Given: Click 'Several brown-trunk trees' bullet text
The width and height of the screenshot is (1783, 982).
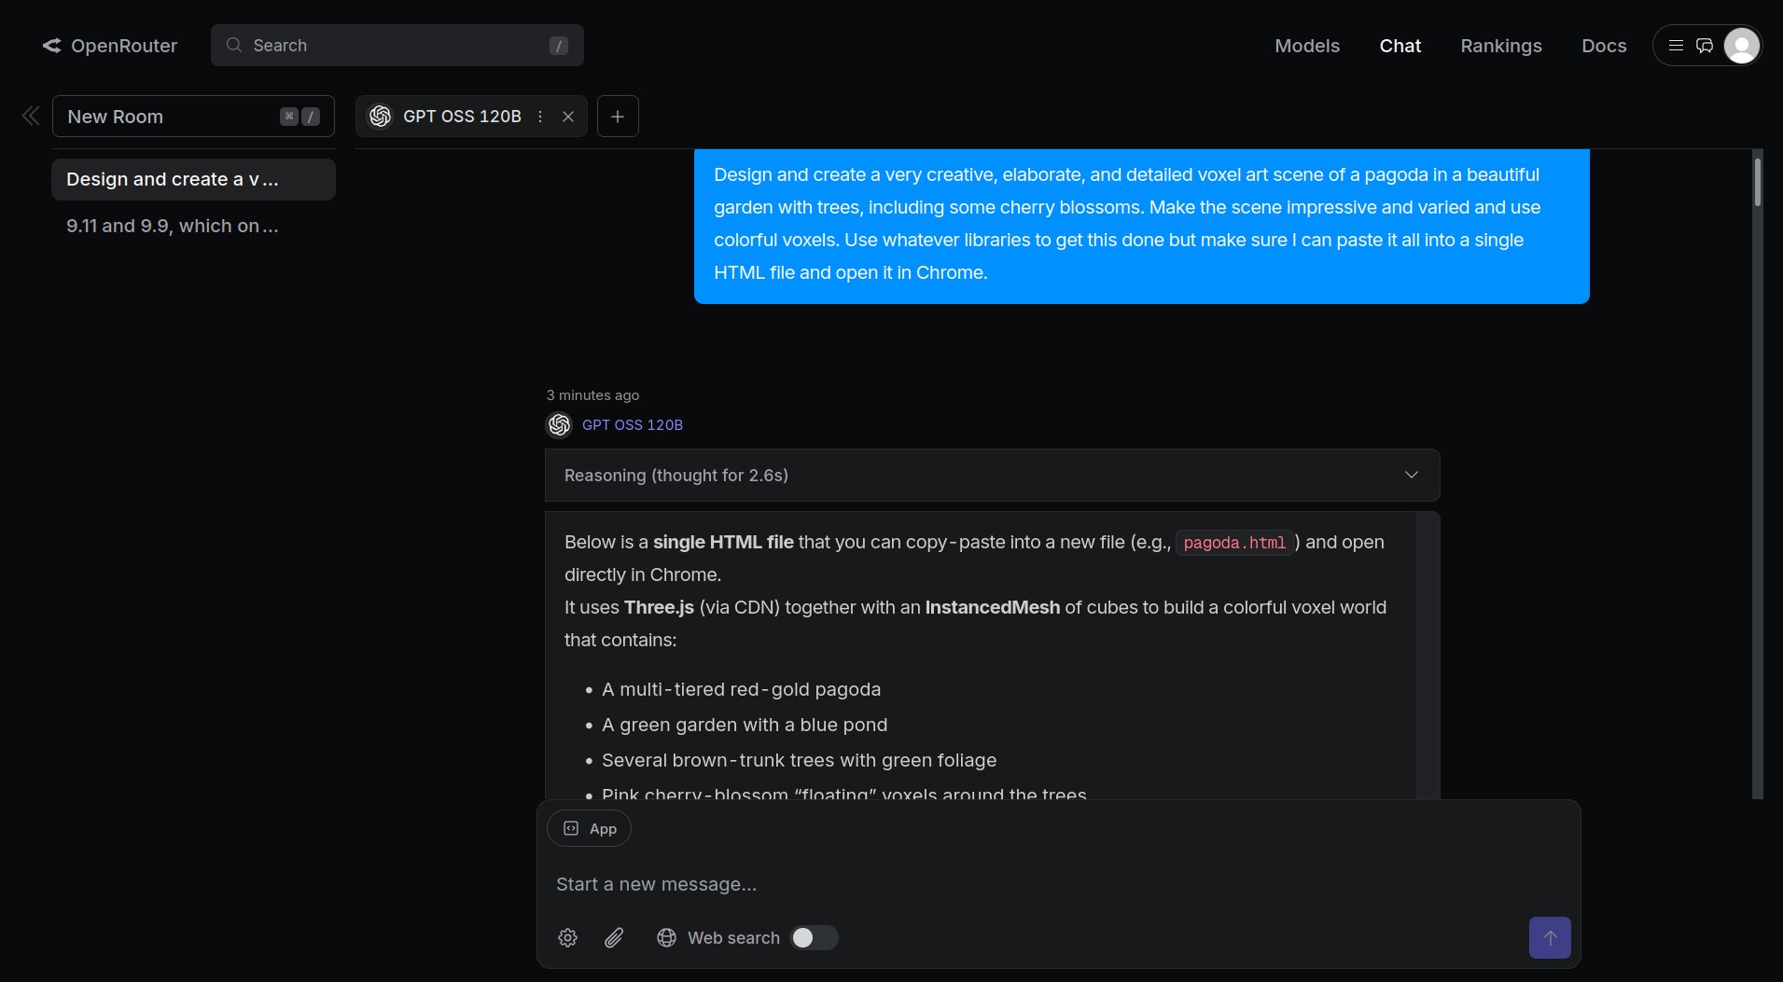Looking at the screenshot, I should click(799, 760).
